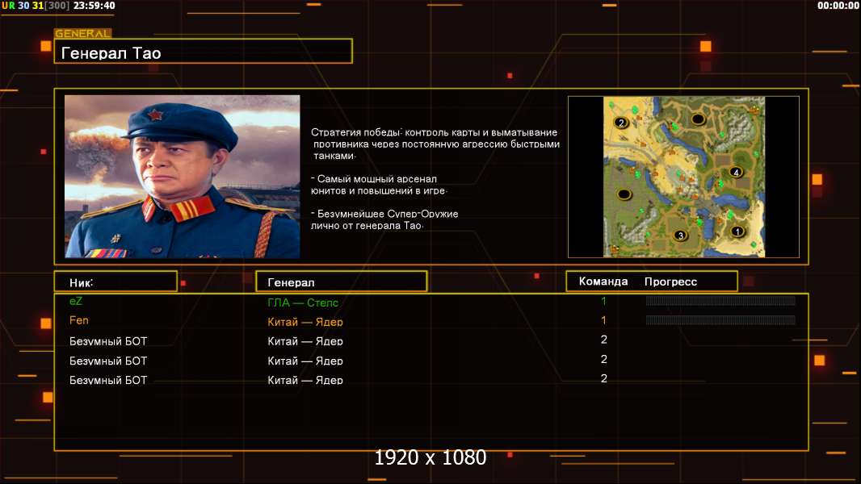Open the map preview thumbnail
This screenshot has height=484, width=861.
coord(683,177)
